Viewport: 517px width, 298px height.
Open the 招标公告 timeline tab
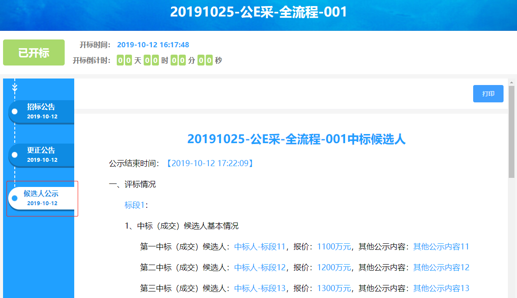click(x=42, y=111)
